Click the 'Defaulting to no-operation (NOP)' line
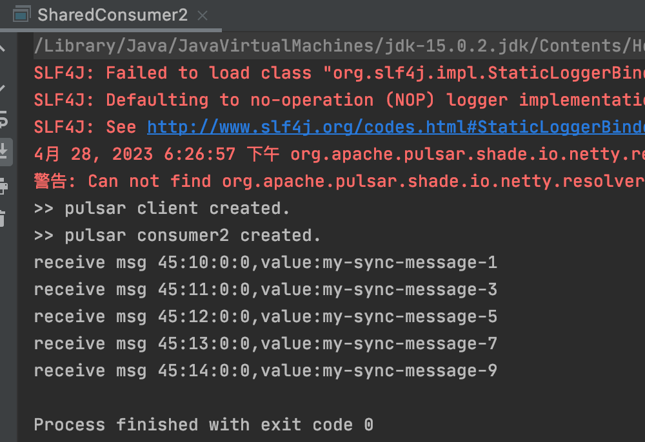The image size is (645, 442). [x=339, y=101]
